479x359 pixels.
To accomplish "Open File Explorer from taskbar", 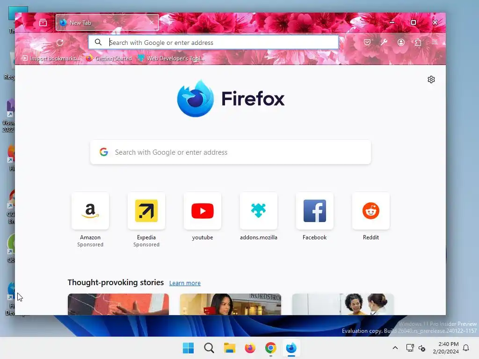I will click(x=229, y=348).
